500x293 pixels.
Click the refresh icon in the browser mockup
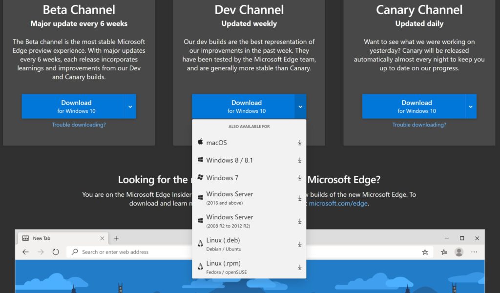pyautogui.click(x=56, y=252)
